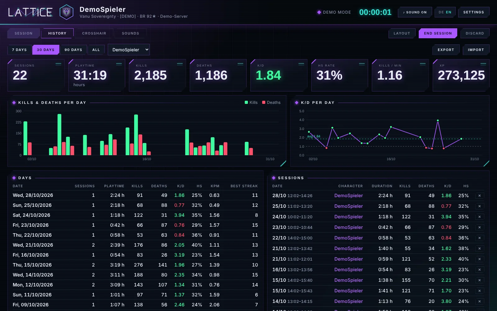Show All time history
Screen dimensions: 497x311
[96, 50]
